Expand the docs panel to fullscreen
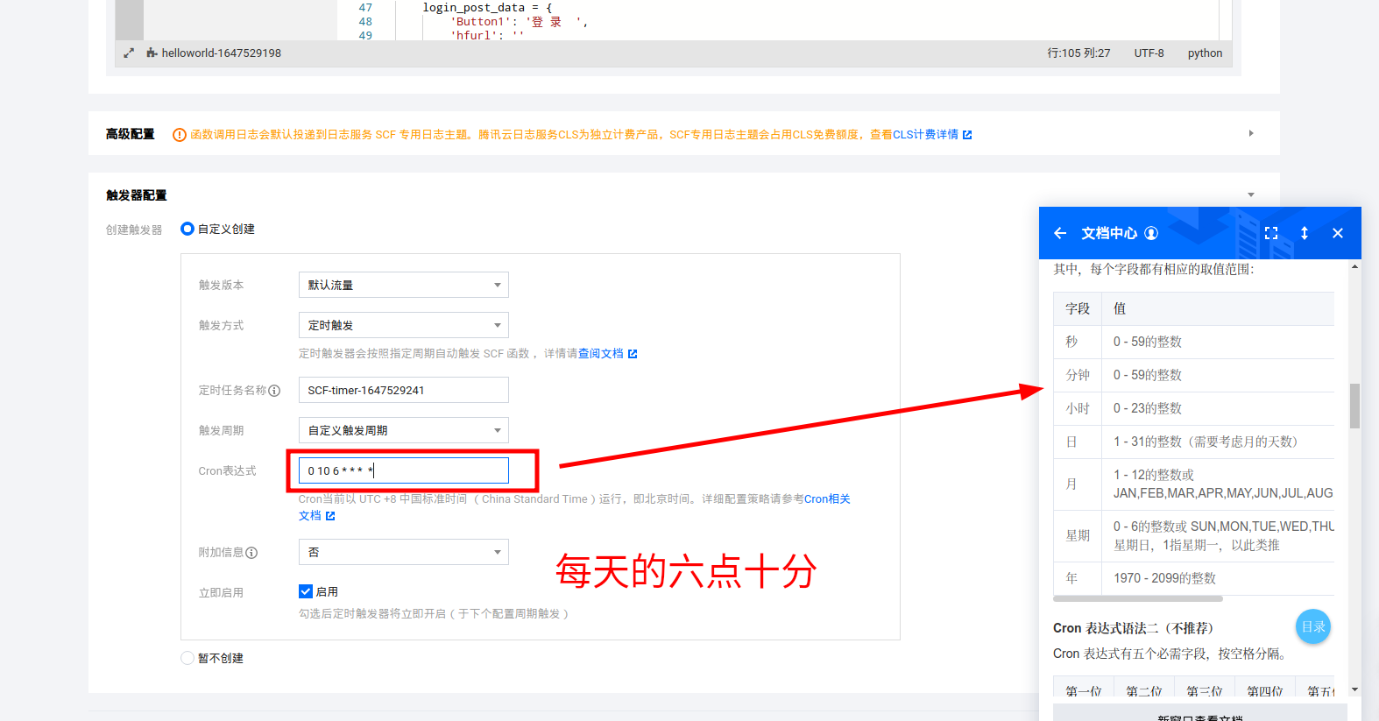Image resolution: width=1379 pixels, height=721 pixels. [1271, 233]
